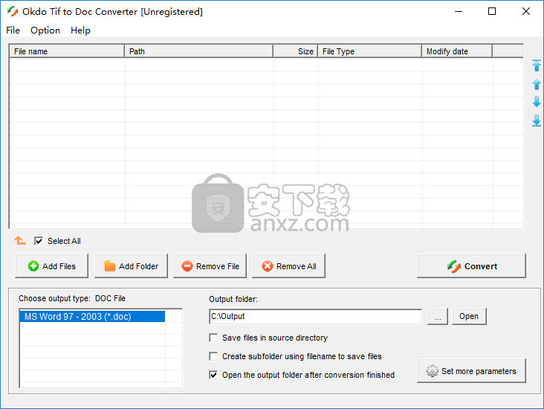This screenshot has width=544, height=409.
Task: Minimize the converter window
Action: 459,11
